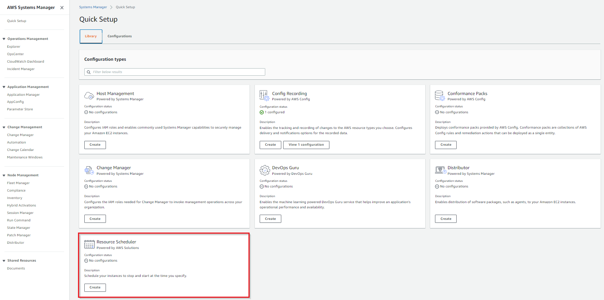Click the Distributor card icon
The width and height of the screenshot is (604, 300).
pyautogui.click(x=440, y=170)
